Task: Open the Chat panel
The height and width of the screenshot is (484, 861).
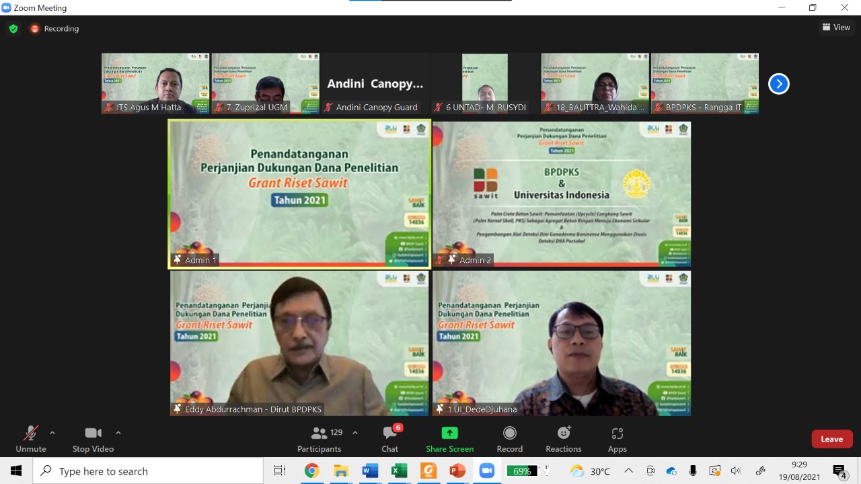Action: [389, 439]
